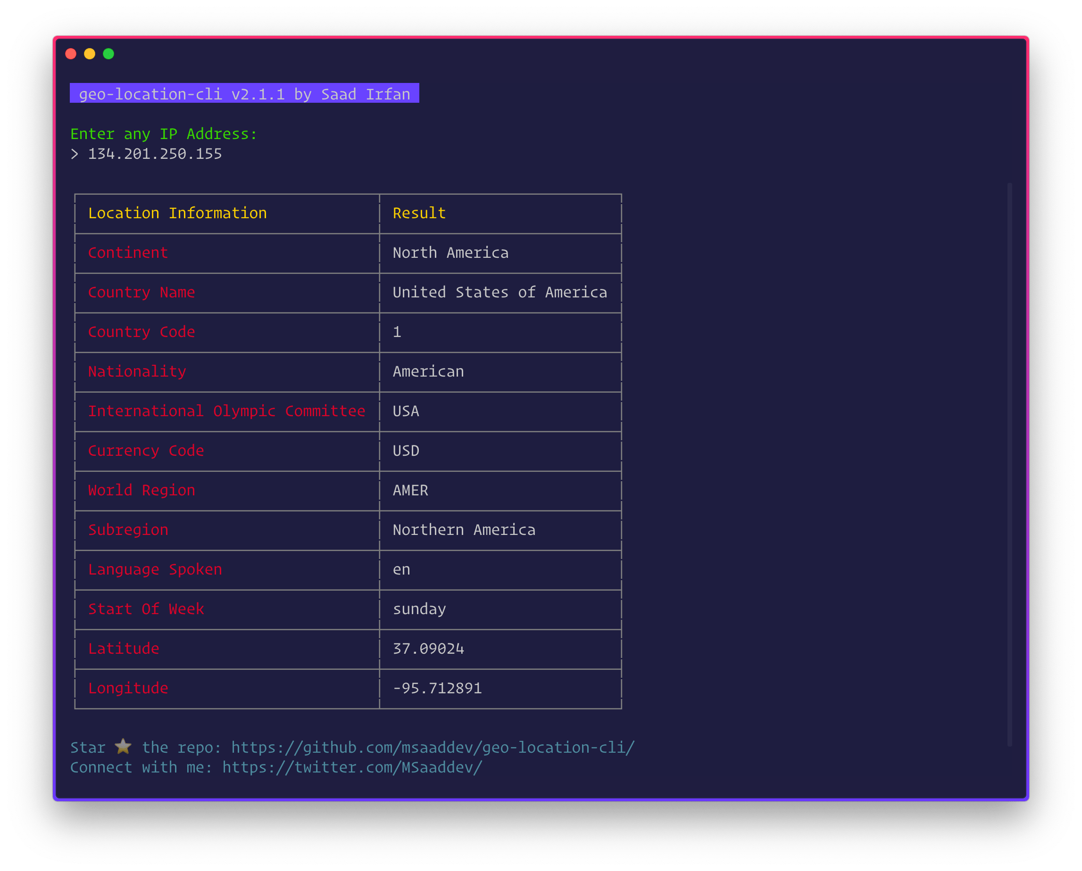
Task: Click the entered IP address 134.201.250.155
Action: click(x=155, y=154)
